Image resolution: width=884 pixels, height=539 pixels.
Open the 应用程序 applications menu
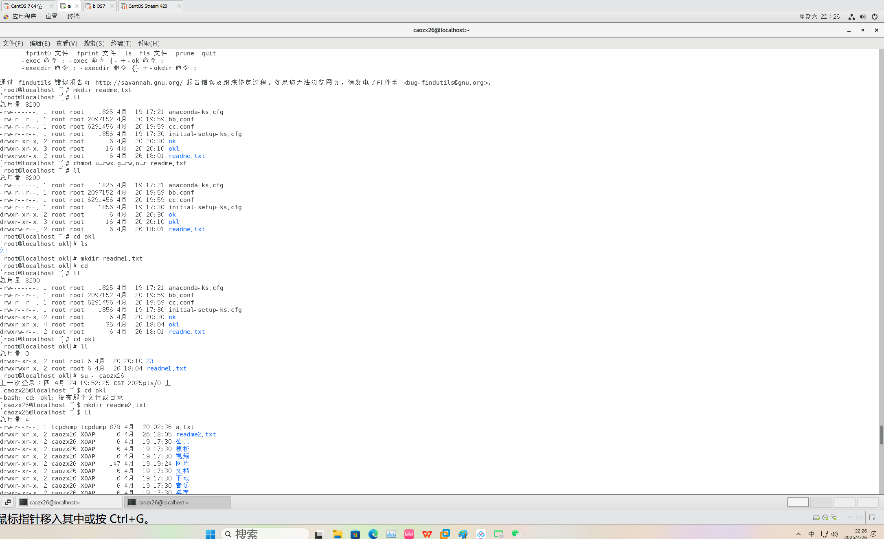point(24,16)
